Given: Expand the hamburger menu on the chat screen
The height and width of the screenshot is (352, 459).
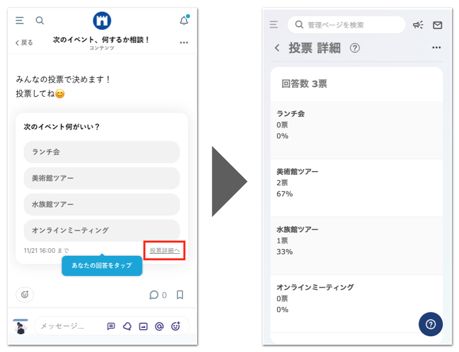Looking at the screenshot, I should tap(19, 20).
